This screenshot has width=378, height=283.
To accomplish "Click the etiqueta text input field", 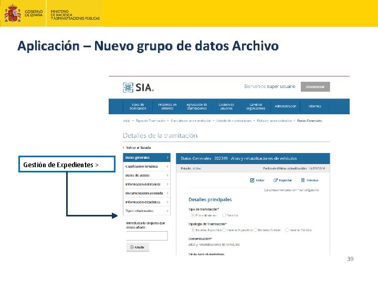I will click(147, 236).
